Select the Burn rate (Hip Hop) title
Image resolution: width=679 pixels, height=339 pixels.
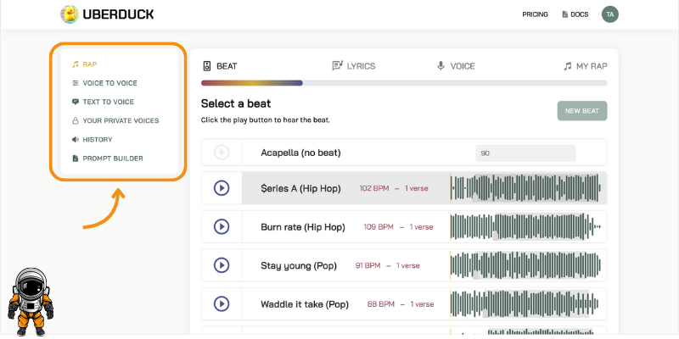(x=303, y=227)
